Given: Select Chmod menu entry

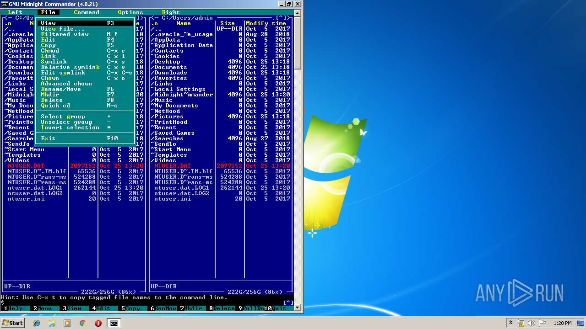Looking at the screenshot, I should coord(85,51).
